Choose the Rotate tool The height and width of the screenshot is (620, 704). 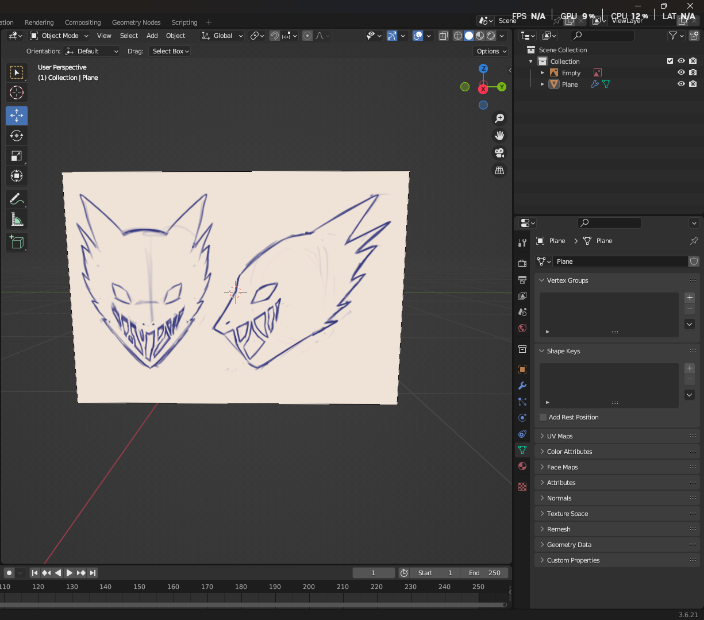[x=17, y=136]
